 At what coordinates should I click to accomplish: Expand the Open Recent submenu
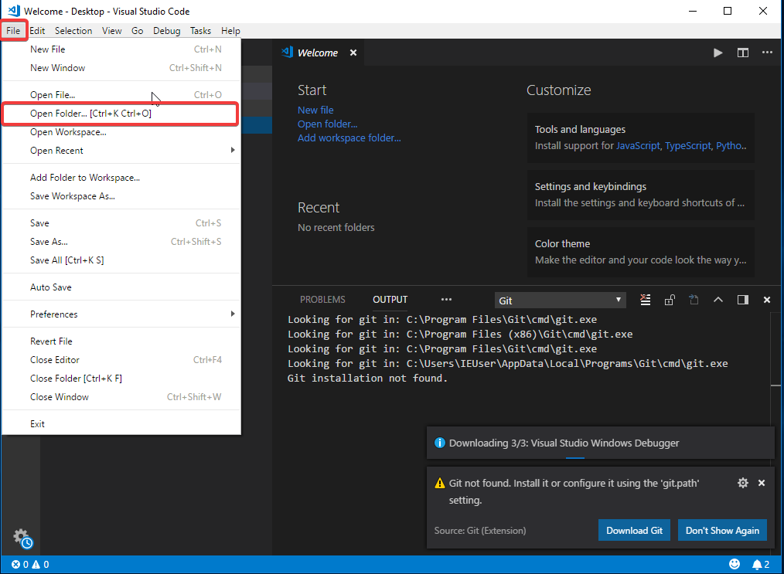[121, 151]
